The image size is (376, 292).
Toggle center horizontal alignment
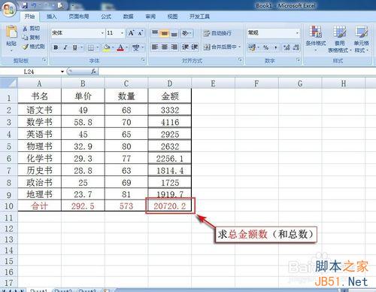(x=165, y=47)
